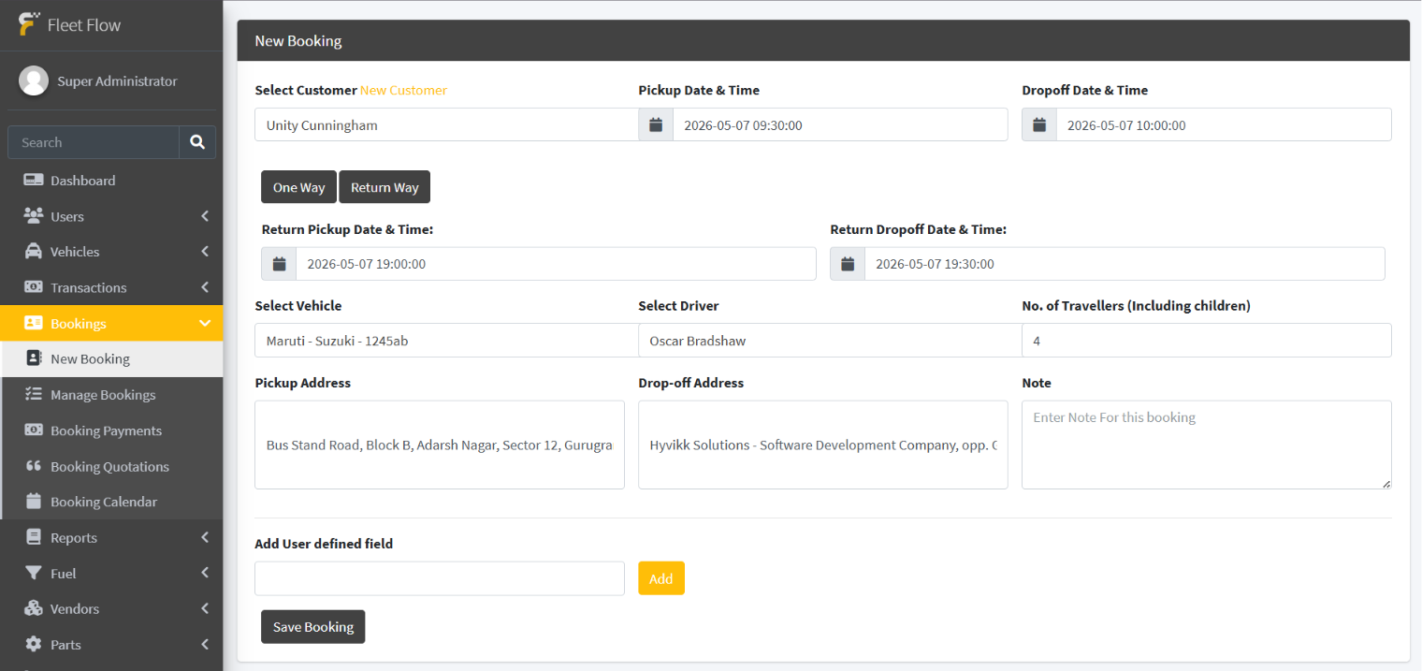Click the Pickup Date & Time field
1422x671 pixels.
pos(840,124)
